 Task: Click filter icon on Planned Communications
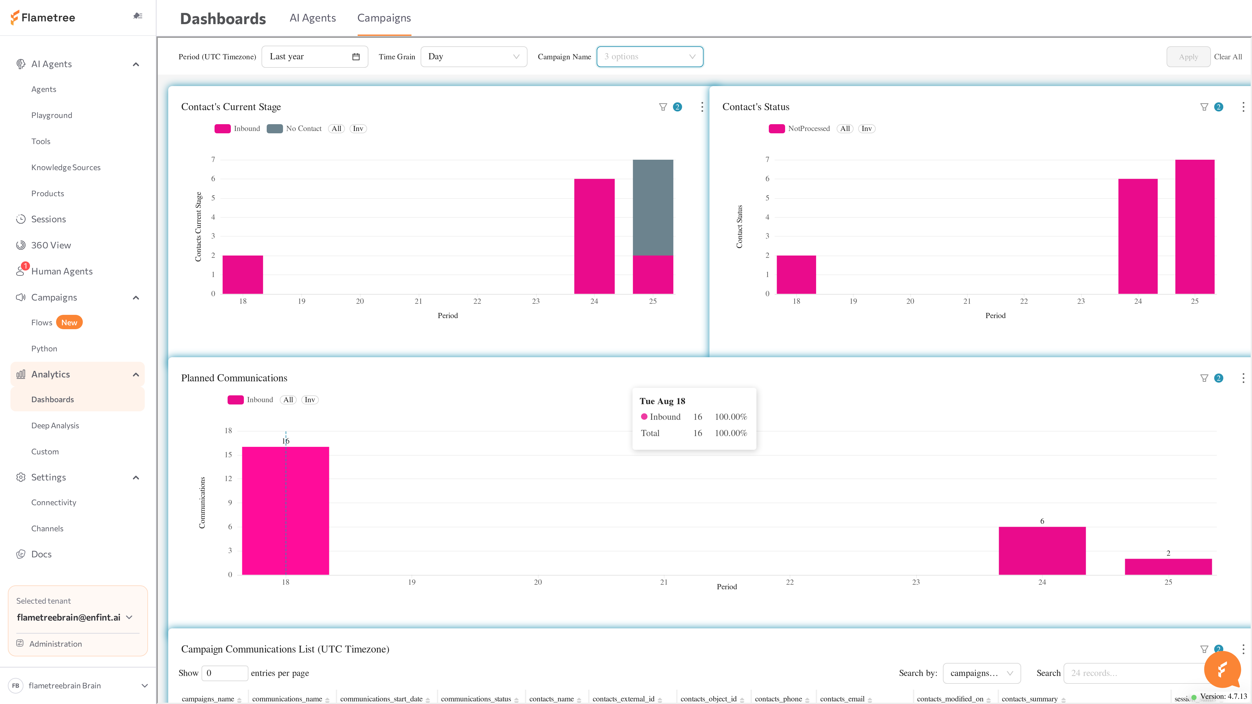click(x=1204, y=378)
